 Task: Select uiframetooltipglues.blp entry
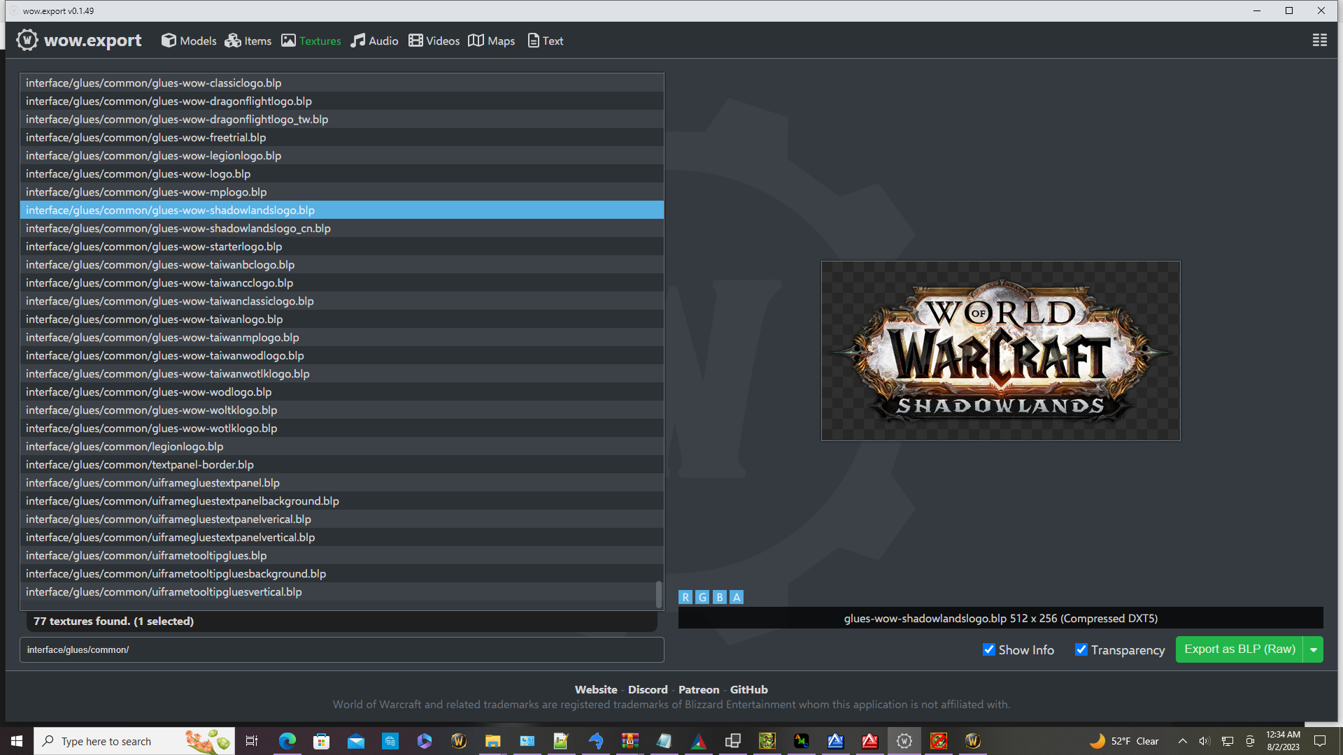(x=342, y=555)
